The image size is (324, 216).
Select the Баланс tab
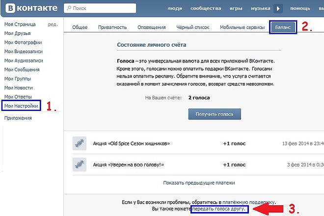(283, 27)
